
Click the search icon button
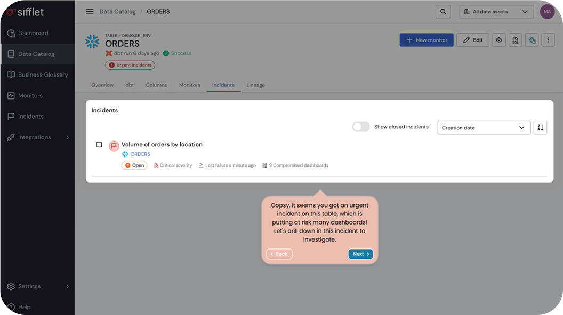pos(443,12)
